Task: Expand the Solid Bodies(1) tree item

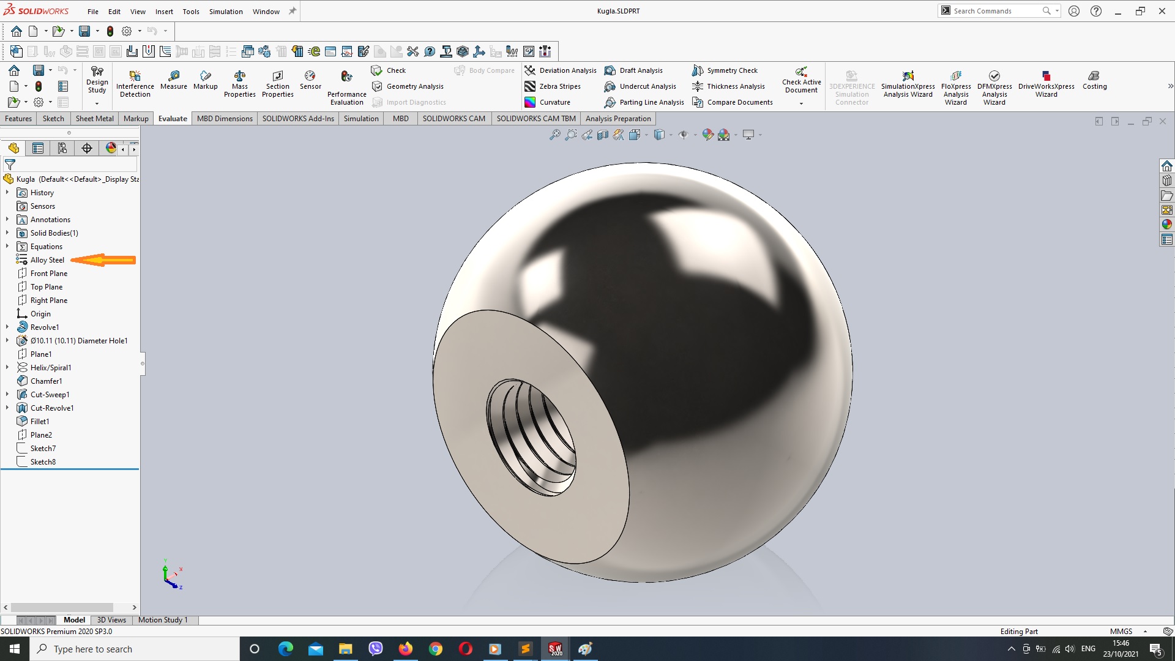Action: (7, 233)
